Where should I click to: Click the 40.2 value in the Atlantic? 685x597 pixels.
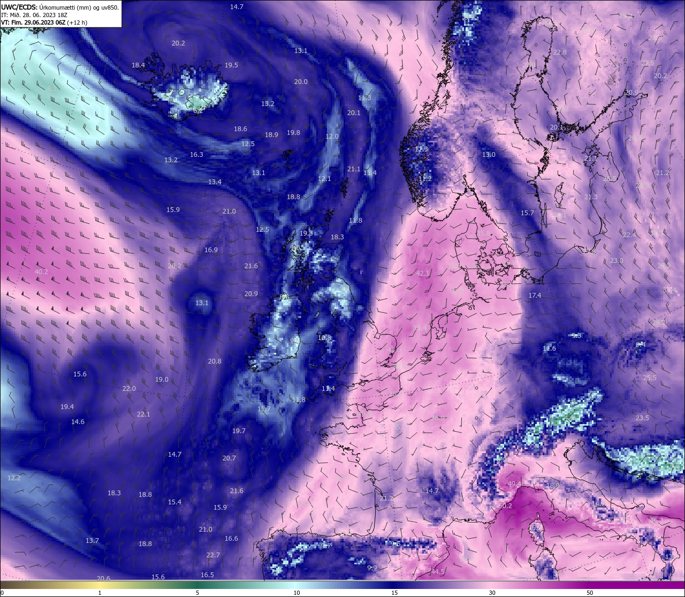coord(41,272)
